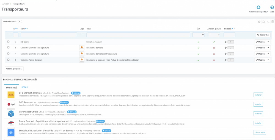The width and height of the screenshot is (275, 140).
Task: Click the Rechercher button
Action: coord(263,35)
